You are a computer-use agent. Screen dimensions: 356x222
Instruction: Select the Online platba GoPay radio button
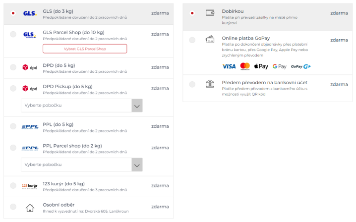point(192,40)
